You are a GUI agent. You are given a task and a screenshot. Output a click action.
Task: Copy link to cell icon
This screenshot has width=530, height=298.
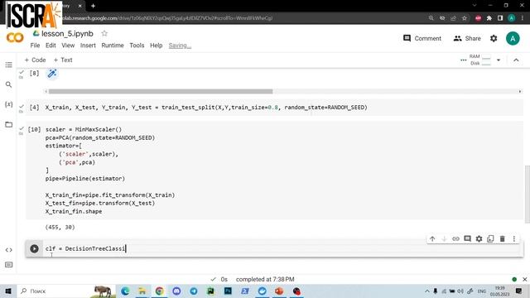point(455,239)
